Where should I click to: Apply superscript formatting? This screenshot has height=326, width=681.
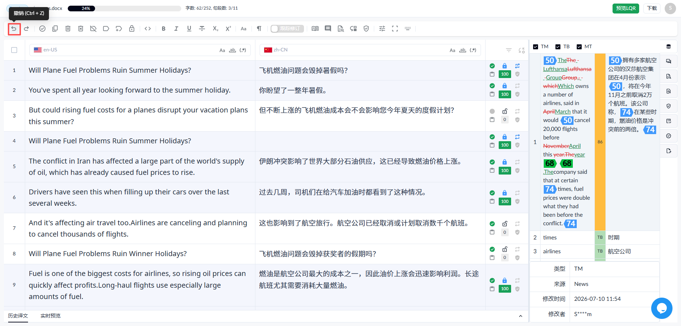point(228,29)
